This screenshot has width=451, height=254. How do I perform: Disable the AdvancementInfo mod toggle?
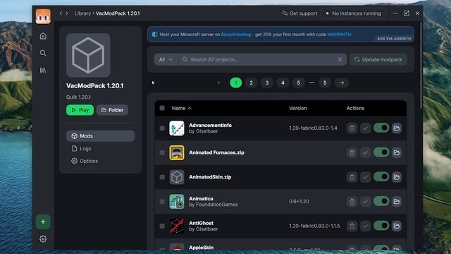(x=381, y=128)
